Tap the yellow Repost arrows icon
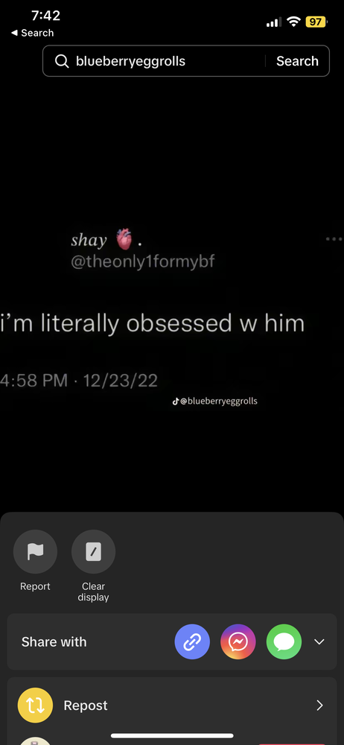The image size is (344, 745). [35, 705]
